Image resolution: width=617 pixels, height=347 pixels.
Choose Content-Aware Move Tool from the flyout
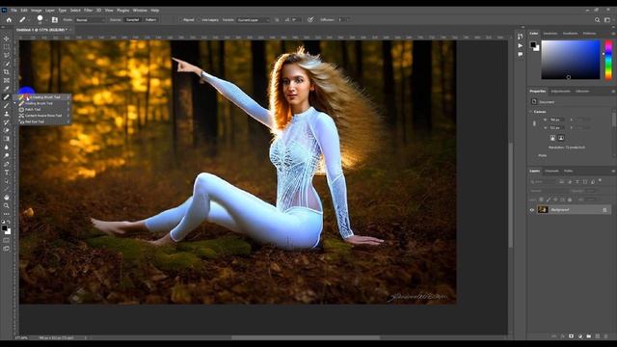coord(42,116)
